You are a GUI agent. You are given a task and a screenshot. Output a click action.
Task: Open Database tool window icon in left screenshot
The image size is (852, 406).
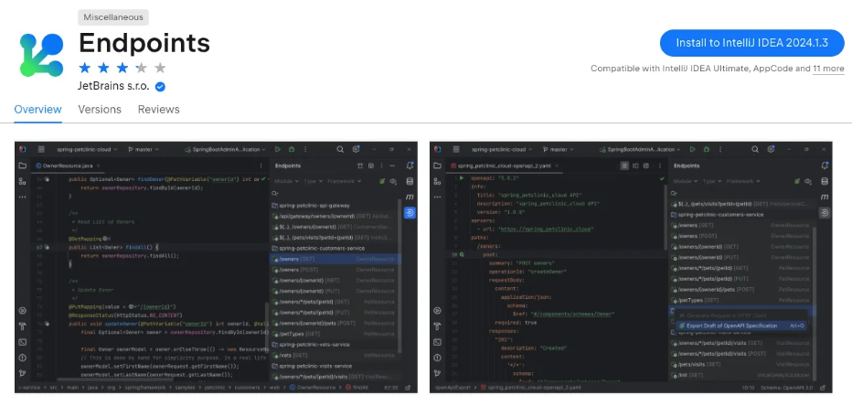point(410,181)
